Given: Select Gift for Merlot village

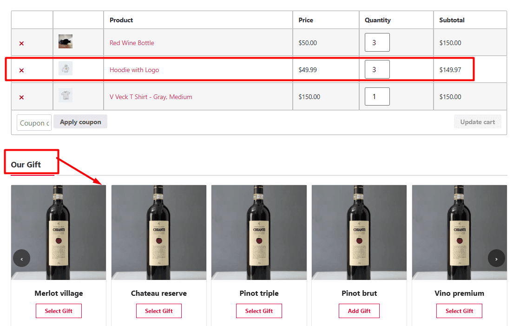Looking at the screenshot, I should (x=59, y=311).
